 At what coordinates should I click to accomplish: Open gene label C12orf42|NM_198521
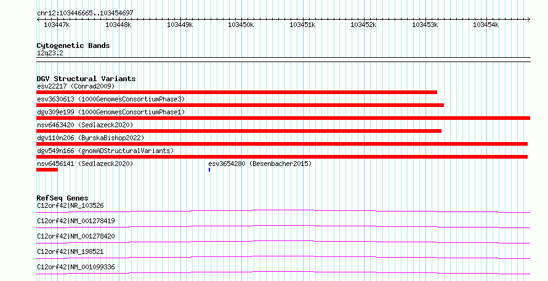point(70,251)
